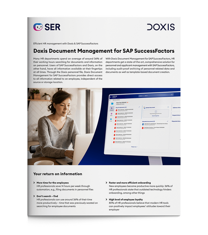Click the blue document icon under Uploaded documents
Viewport: 208px width, 235px height.
(143, 124)
